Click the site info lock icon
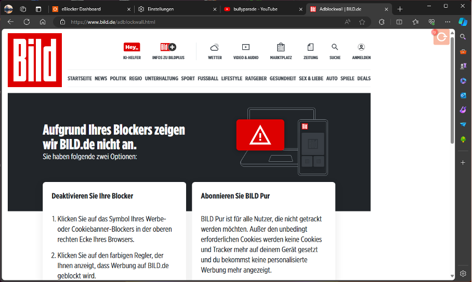The image size is (472, 282). (x=62, y=22)
